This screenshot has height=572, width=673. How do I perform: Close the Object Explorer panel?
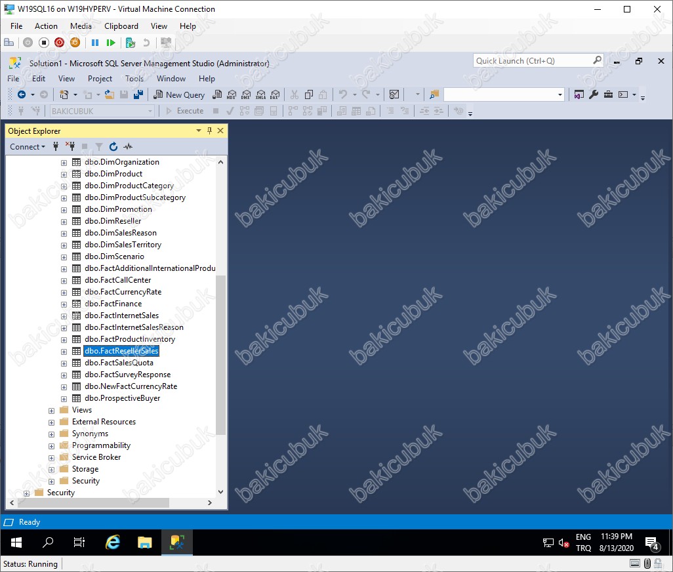tap(220, 131)
